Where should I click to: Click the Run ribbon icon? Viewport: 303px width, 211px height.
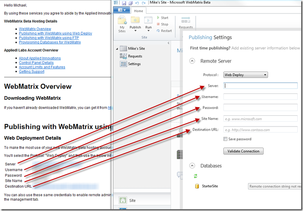pyautogui.click(x=148, y=20)
